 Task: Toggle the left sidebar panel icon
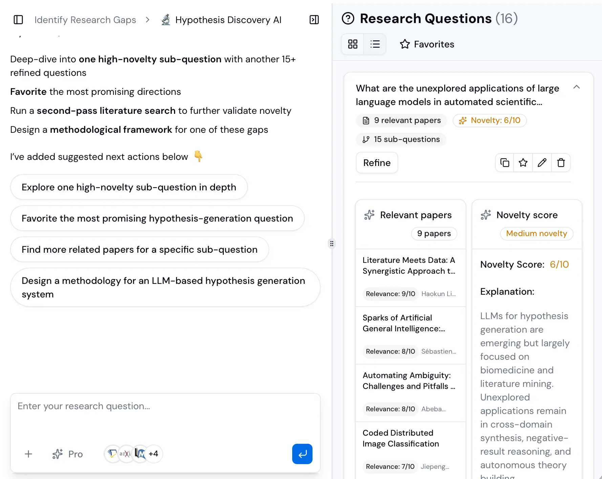[18, 20]
